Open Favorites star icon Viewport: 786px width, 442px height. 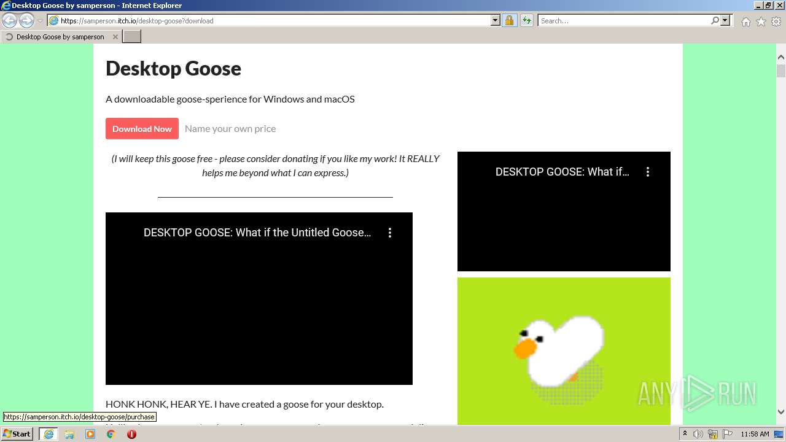[761, 21]
